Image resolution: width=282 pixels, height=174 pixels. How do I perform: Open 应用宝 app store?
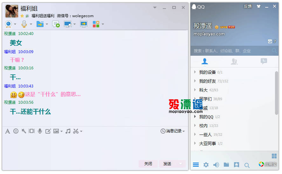point(267,164)
